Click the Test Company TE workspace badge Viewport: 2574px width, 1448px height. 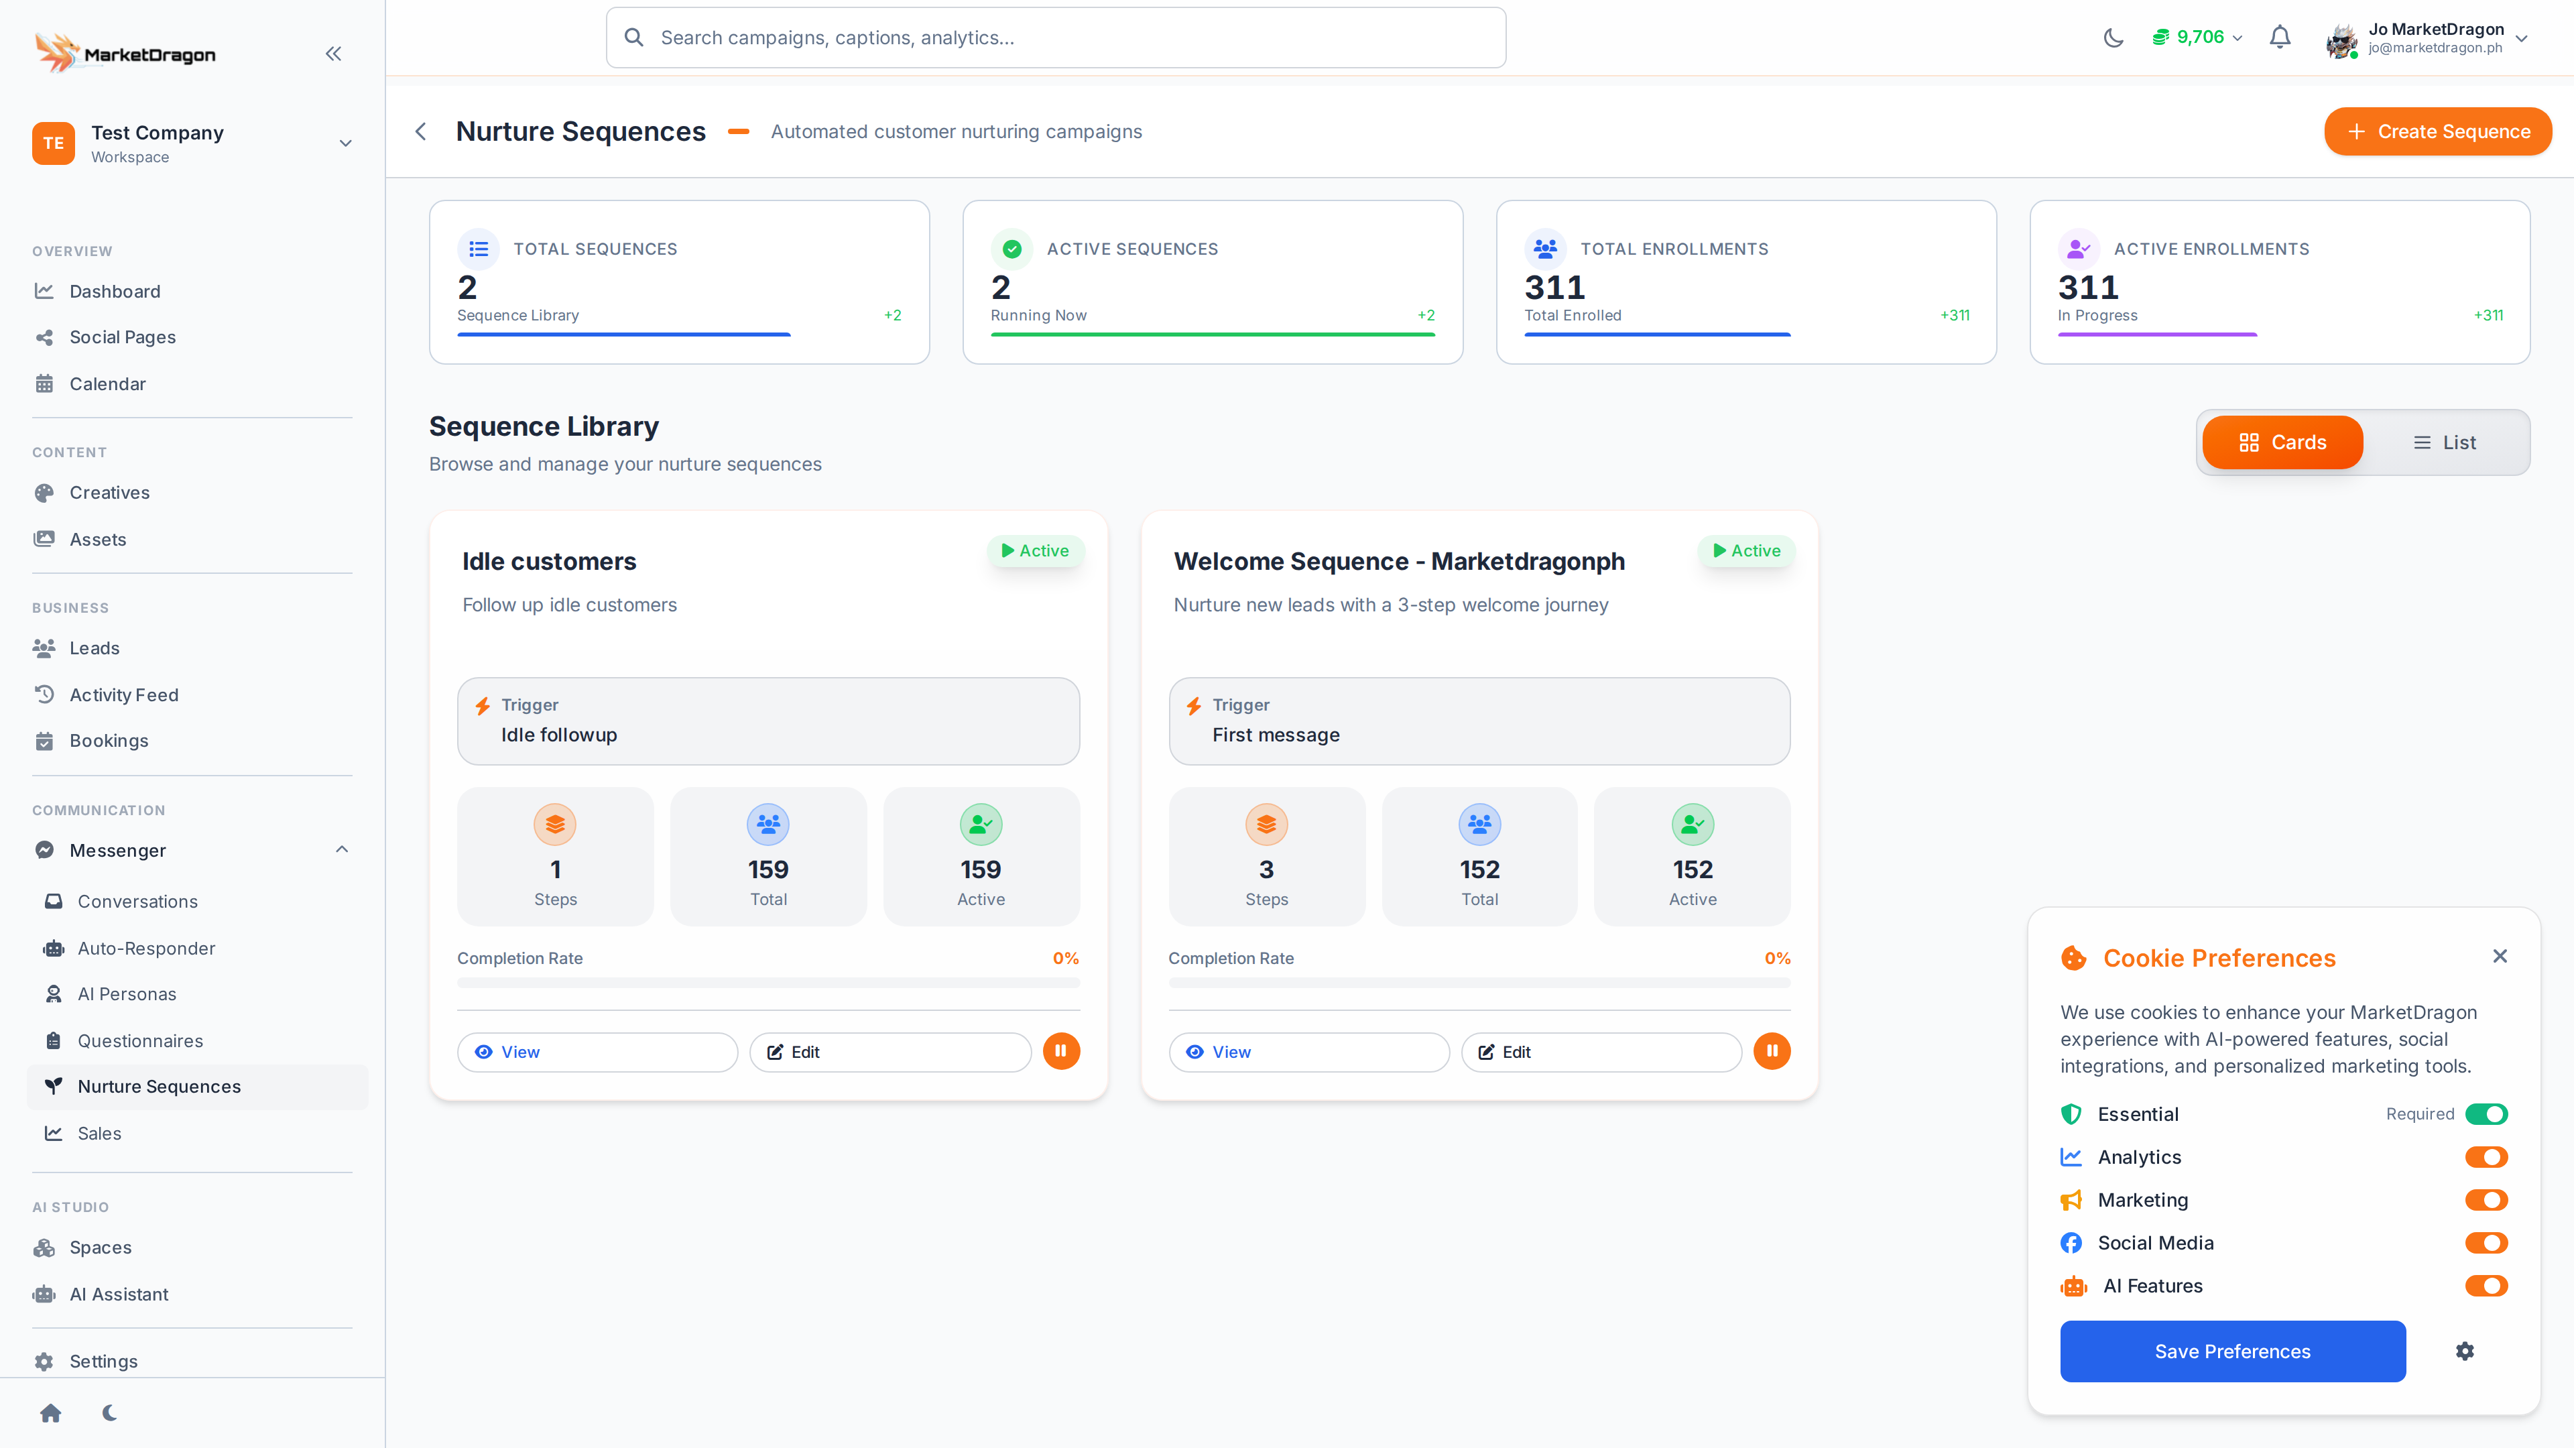pos(54,143)
